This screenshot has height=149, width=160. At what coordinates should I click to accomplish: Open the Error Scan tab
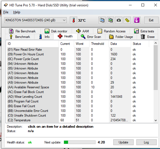click(x=91, y=37)
